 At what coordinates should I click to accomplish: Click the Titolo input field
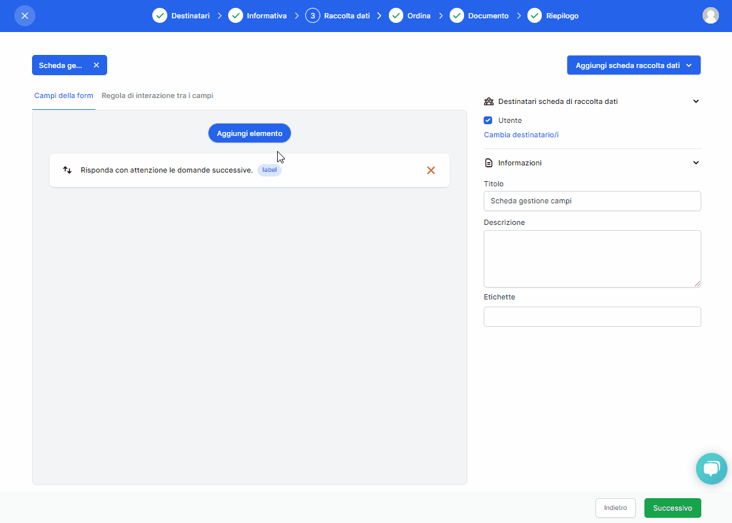(592, 201)
